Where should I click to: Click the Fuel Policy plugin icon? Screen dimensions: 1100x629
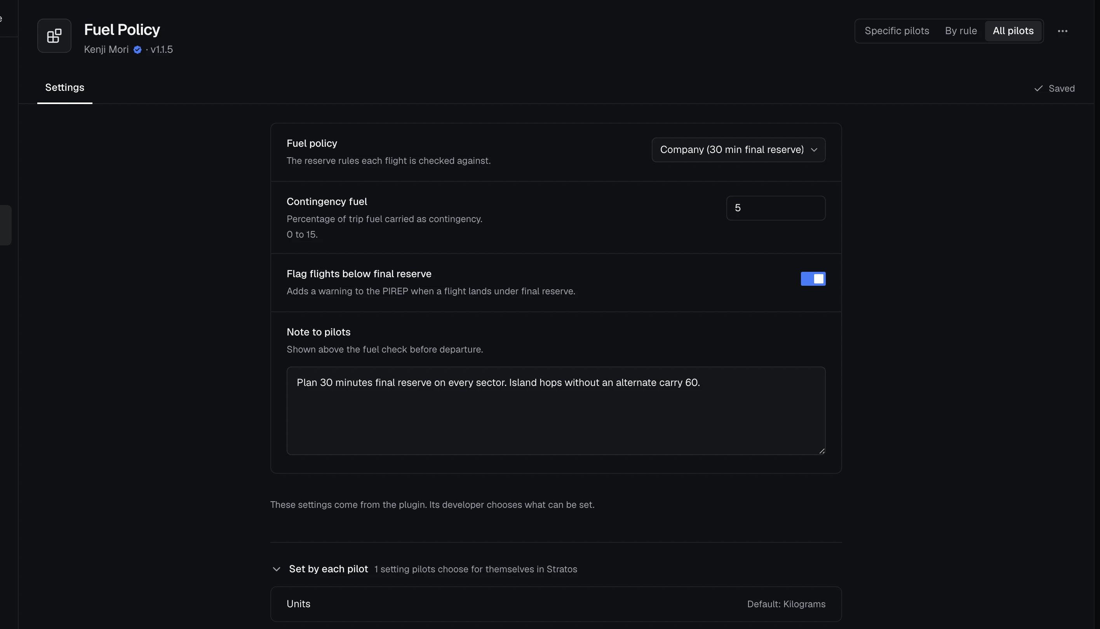54,35
